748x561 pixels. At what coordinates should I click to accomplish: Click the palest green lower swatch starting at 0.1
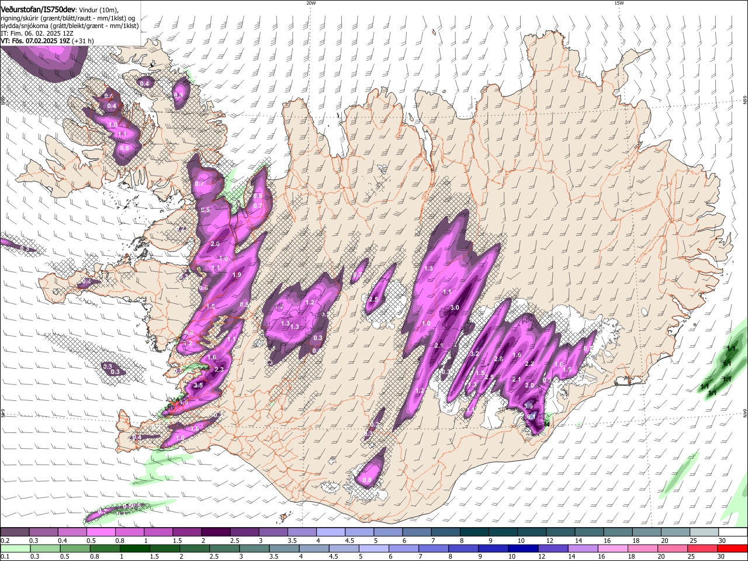point(15,548)
